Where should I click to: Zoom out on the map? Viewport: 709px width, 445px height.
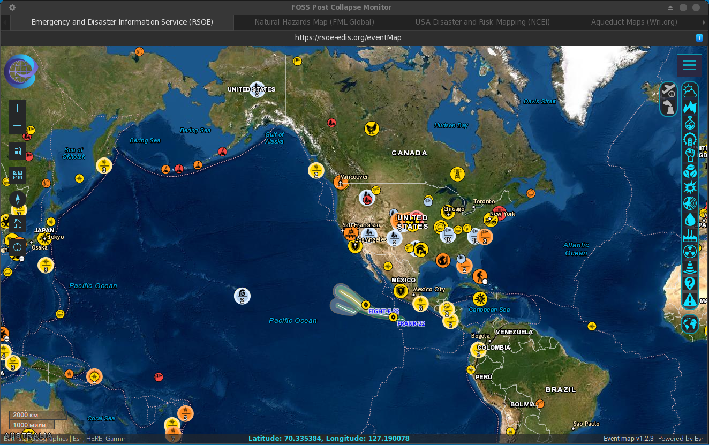pos(18,126)
